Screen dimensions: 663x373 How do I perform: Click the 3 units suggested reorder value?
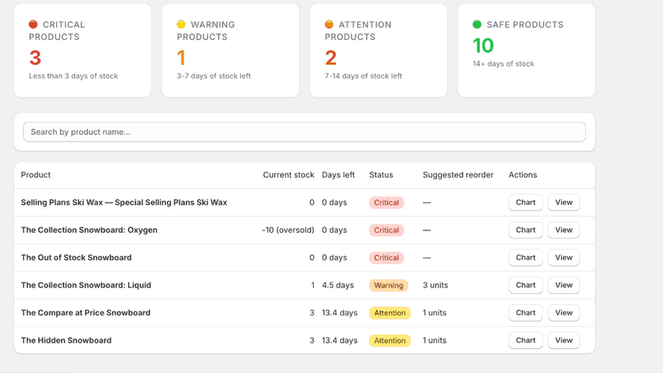435,285
